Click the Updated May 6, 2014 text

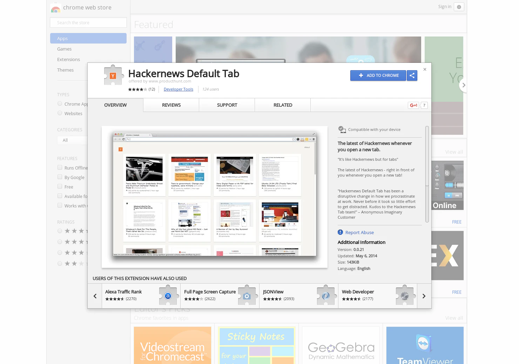(x=357, y=256)
